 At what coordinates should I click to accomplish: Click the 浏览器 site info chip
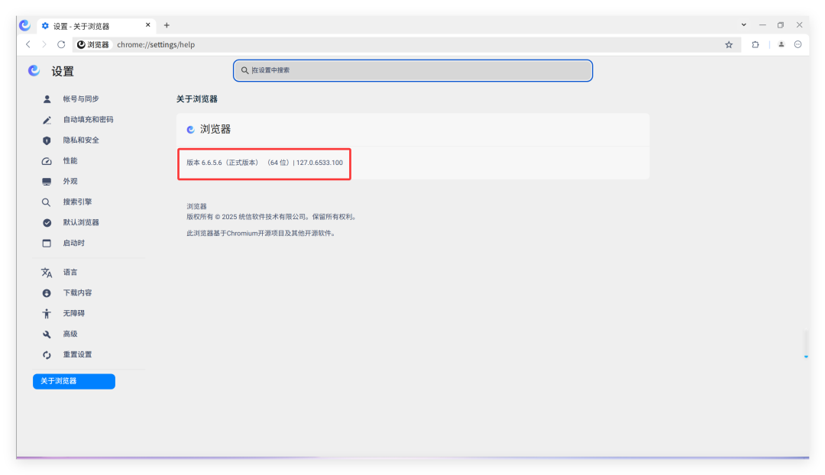point(93,45)
